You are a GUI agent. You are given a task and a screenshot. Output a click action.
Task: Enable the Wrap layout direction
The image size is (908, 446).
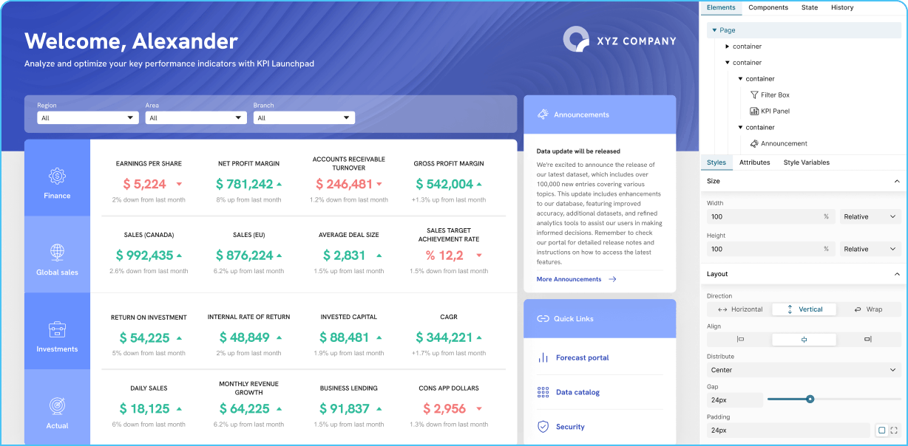(870, 309)
